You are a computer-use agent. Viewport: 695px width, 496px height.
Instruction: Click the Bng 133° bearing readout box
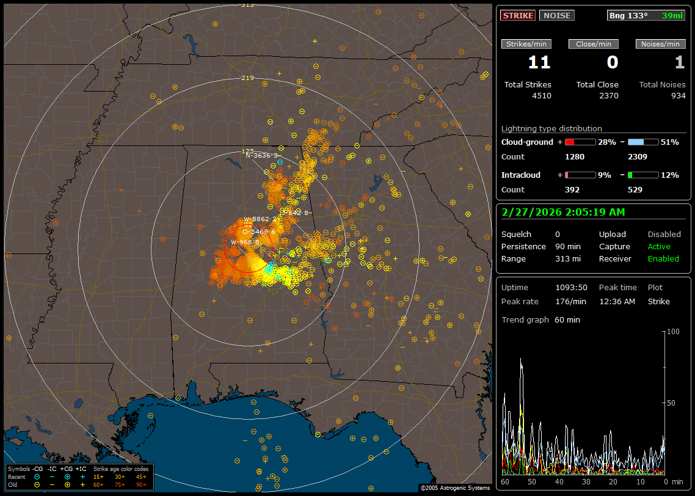(x=646, y=15)
